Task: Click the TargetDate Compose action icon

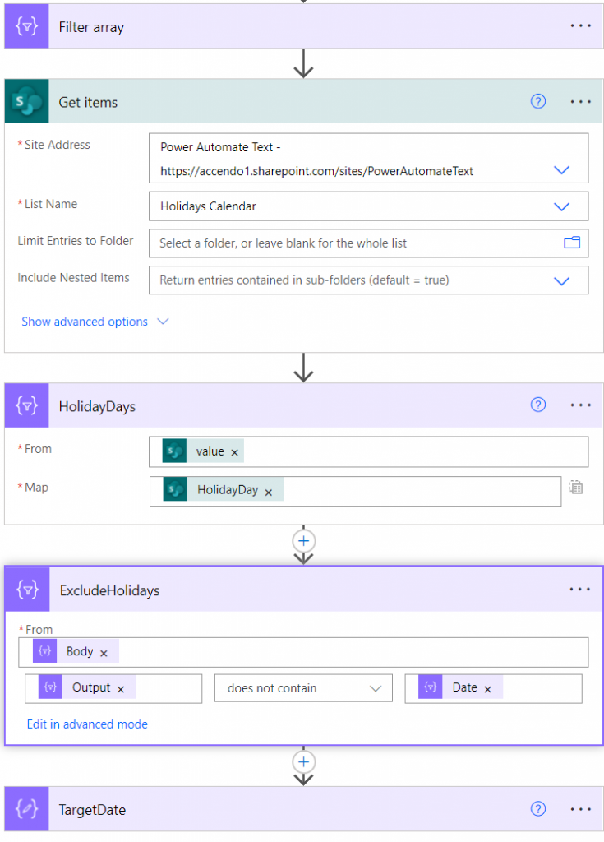Action: coord(25,810)
